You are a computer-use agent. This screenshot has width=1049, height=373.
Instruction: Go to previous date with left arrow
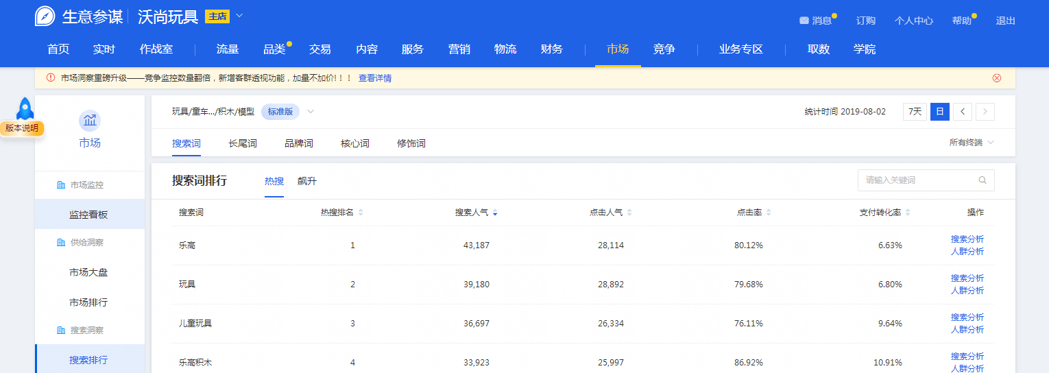point(963,112)
